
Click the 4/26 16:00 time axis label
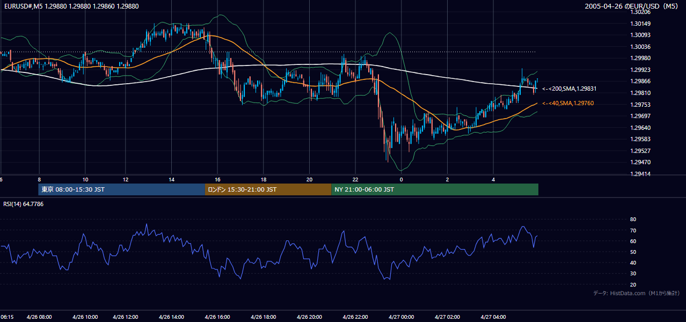pos(217,317)
